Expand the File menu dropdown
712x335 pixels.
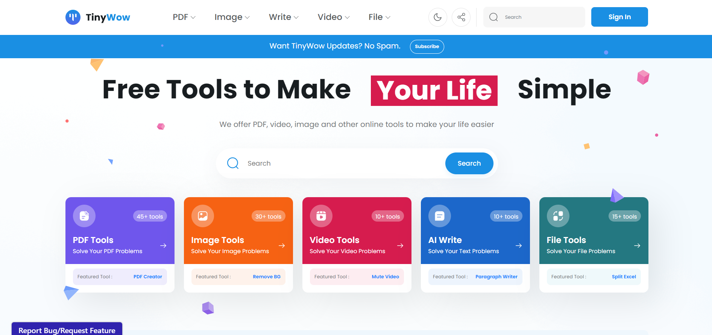pos(380,17)
